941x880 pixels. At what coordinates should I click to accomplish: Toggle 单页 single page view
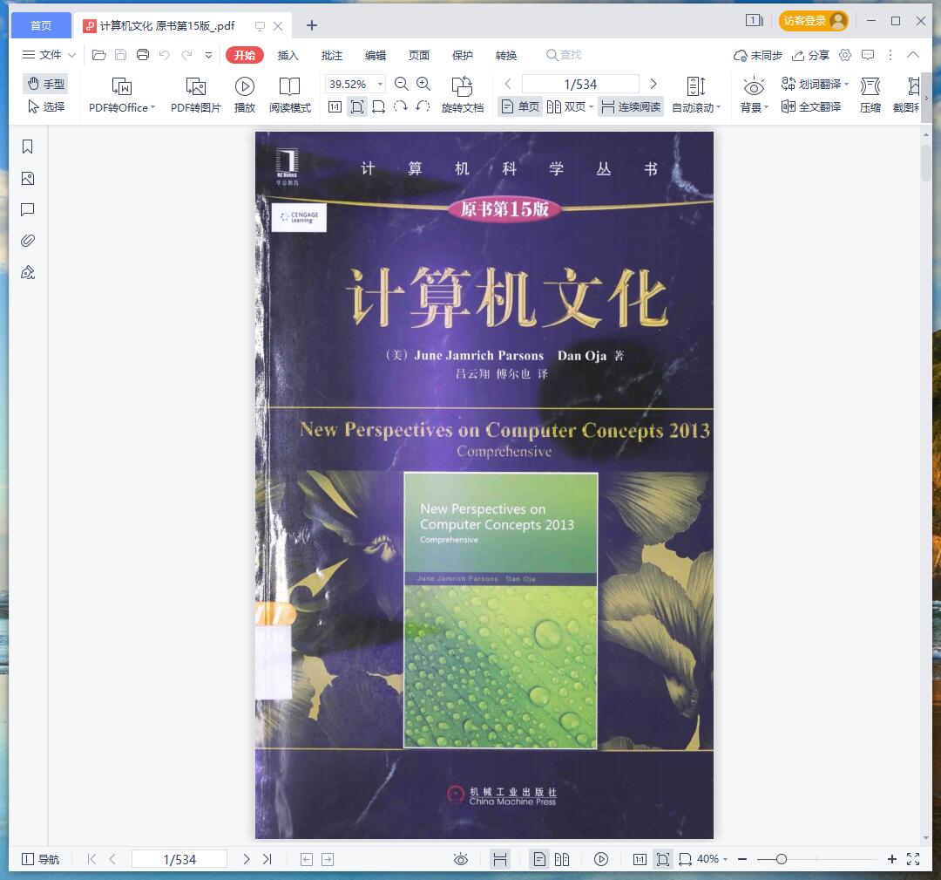520,107
